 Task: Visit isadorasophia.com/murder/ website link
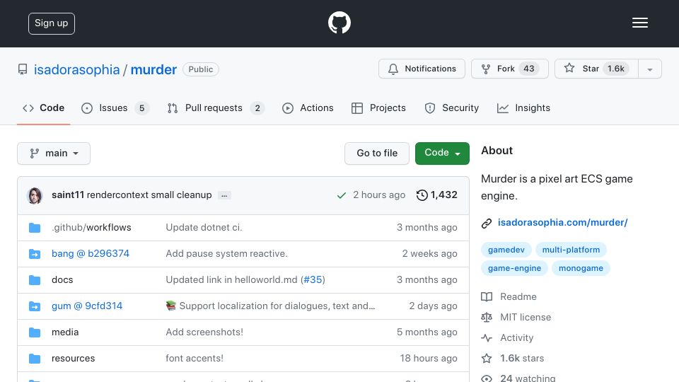[562, 223]
